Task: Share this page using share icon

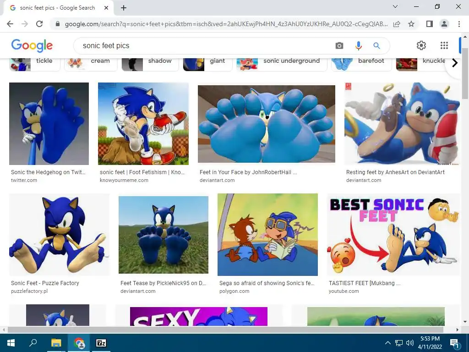Action: [x=397, y=24]
